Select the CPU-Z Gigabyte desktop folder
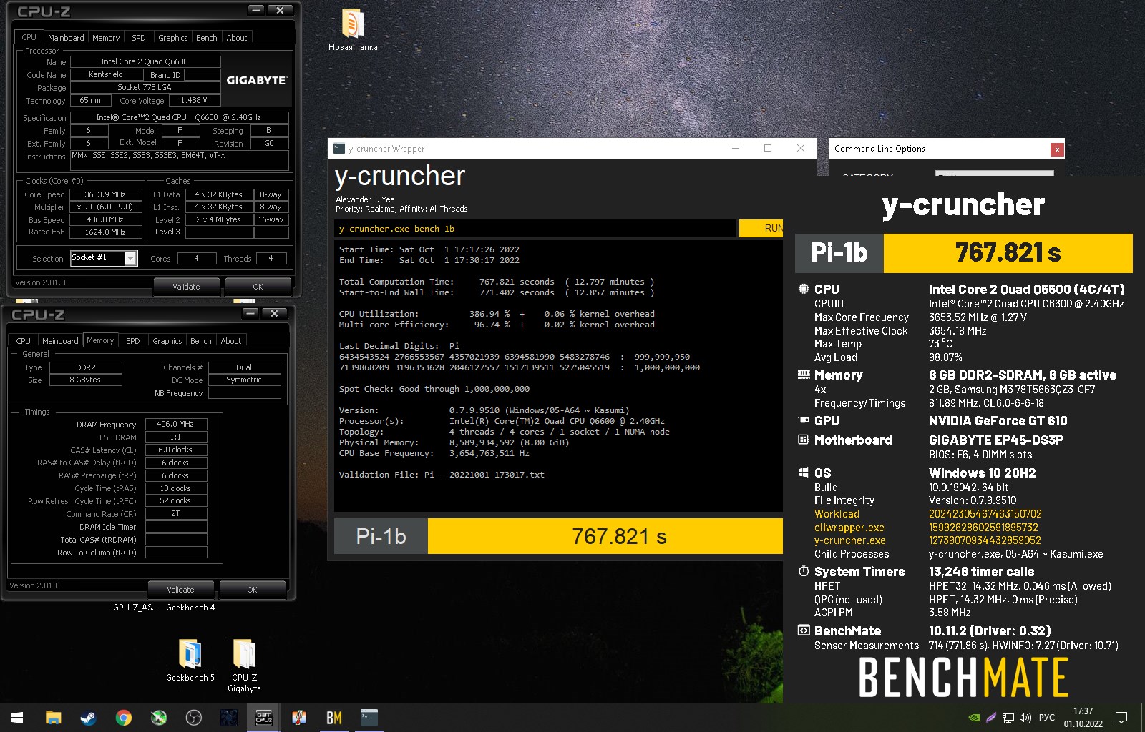Image resolution: width=1145 pixels, height=732 pixels. pos(244,665)
